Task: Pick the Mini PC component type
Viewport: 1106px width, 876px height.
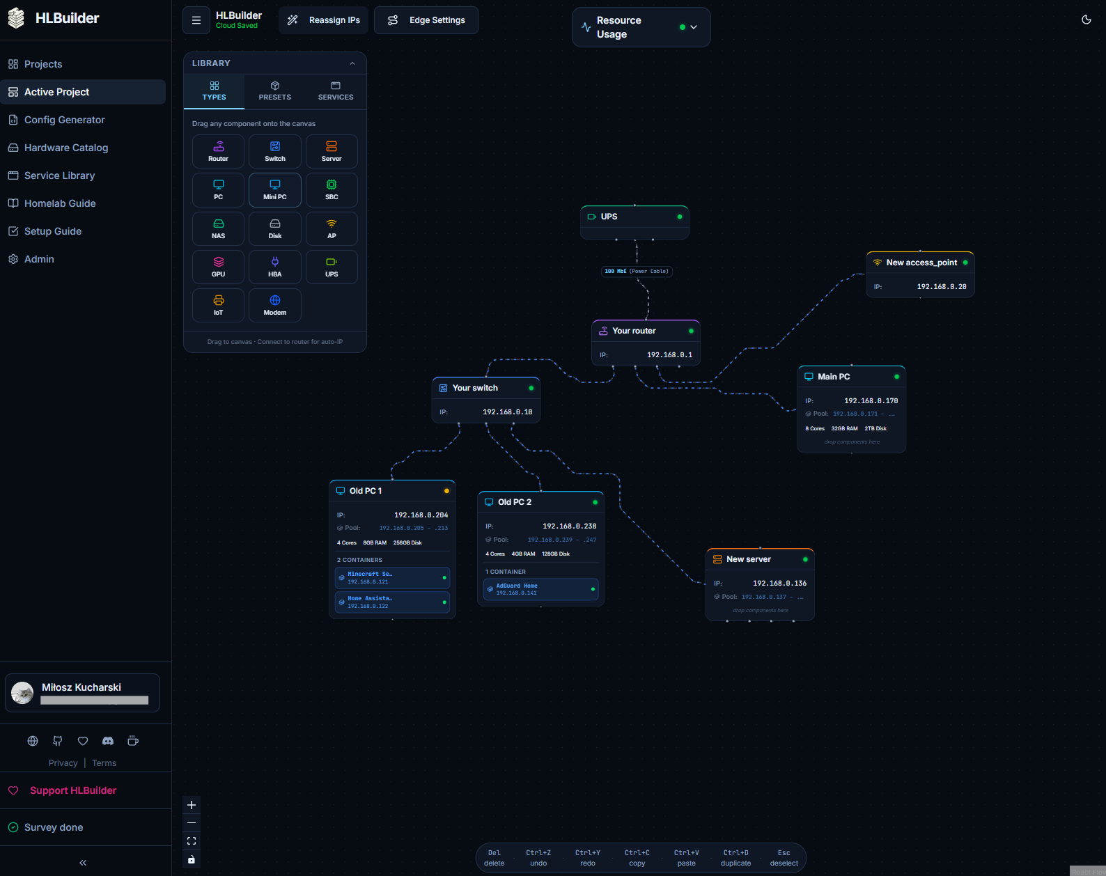Action: tap(275, 190)
